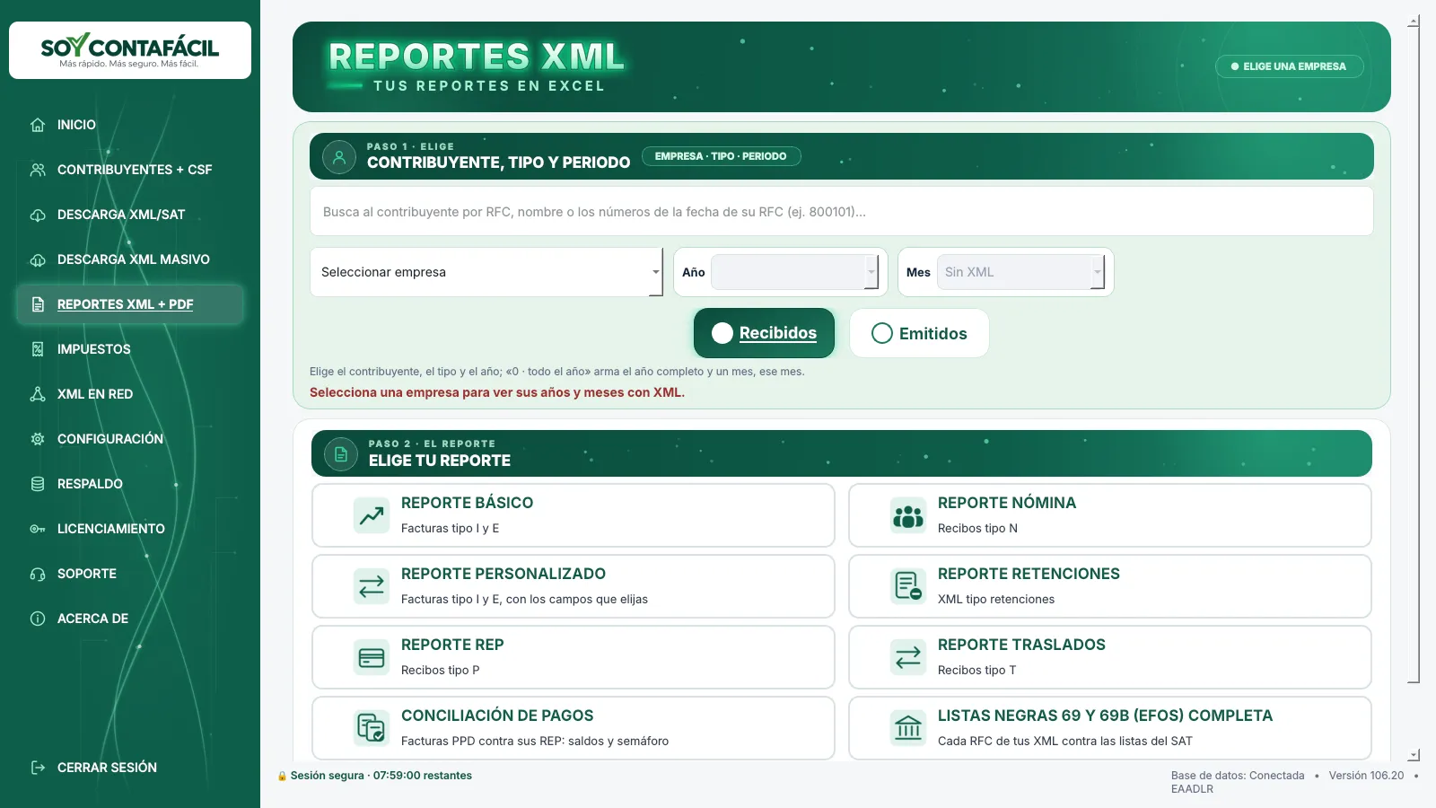Click the Licenciamiento key icon
1436x808 pixels.
coord(38,529)
